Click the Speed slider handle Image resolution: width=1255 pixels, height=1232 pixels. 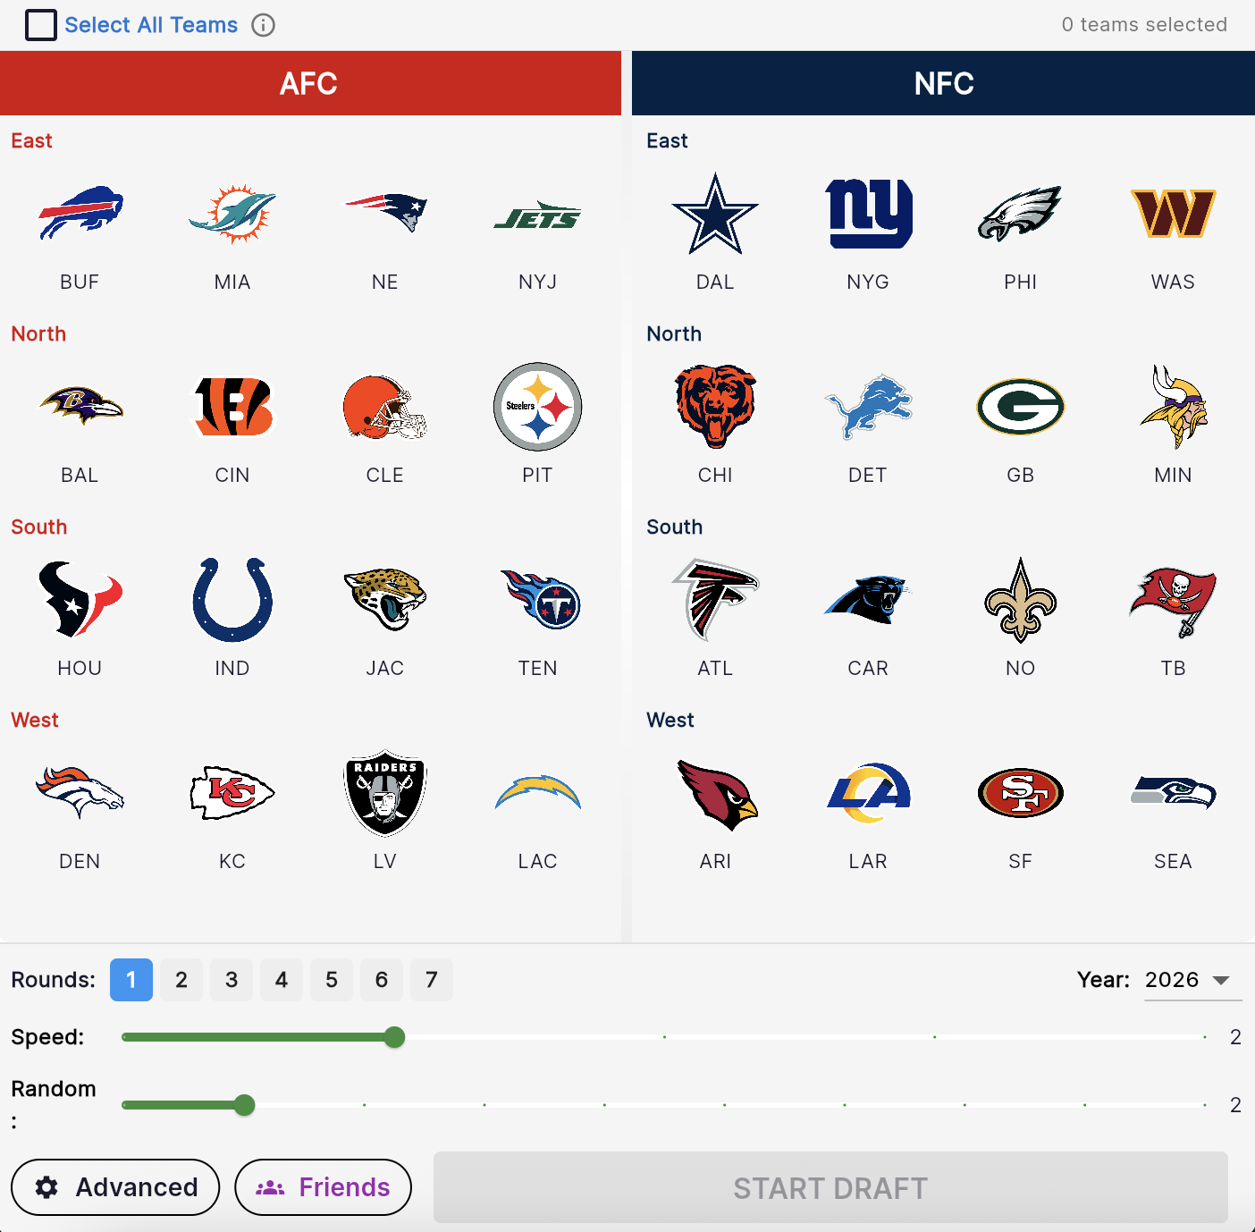coord(394,1037)
